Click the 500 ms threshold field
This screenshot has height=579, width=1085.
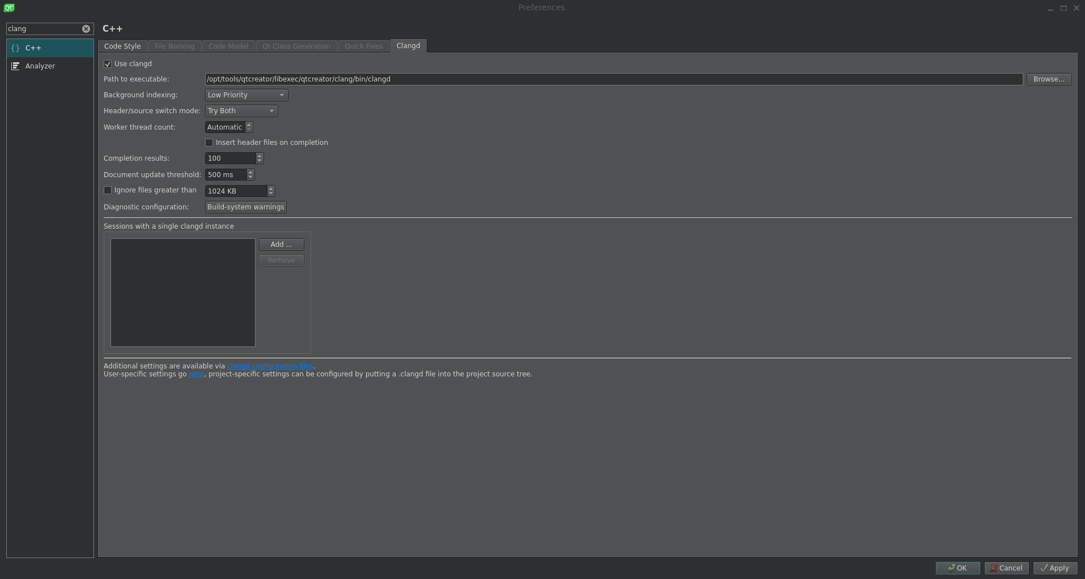[x=226, y=175]
